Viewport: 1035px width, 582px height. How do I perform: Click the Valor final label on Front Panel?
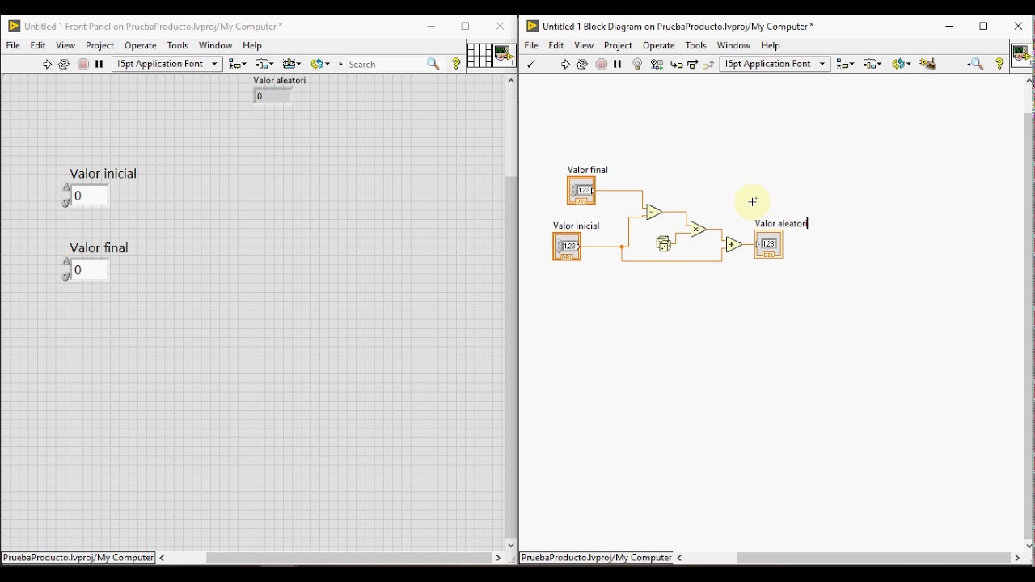click(99, 248)
